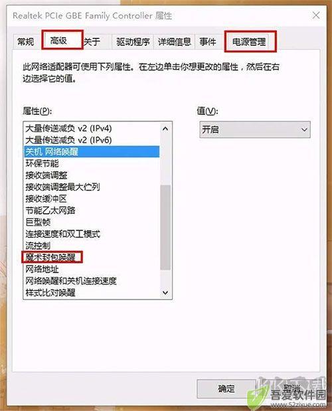Click the property list scroll-down arrow
This screenshot has width=332, height=411.
click(165, 293)
